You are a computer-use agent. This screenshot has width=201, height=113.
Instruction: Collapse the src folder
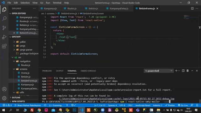click(19, 57)
